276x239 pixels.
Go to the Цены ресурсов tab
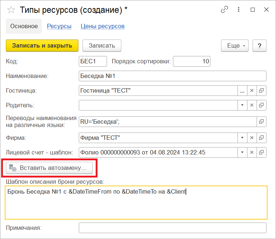[103, 26]
